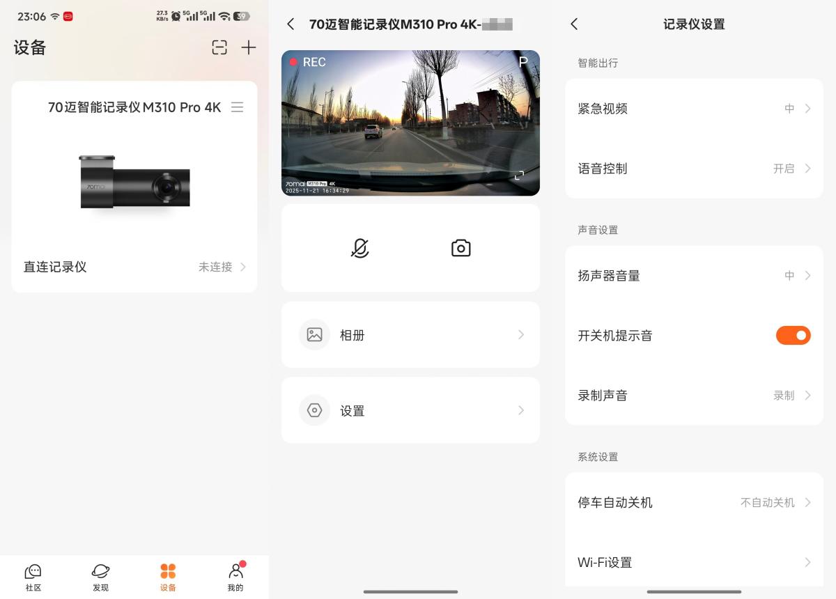
Task: Open the 我的 profile tab
Action: tap(235, 577)
